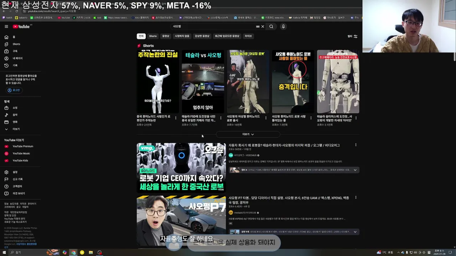
Task: Open the mediaAUTO 미디어오토 channel link
Action: [x=245, y=213]
